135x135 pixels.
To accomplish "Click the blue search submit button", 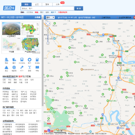I will pyautogui.click(x=79, y=8).
